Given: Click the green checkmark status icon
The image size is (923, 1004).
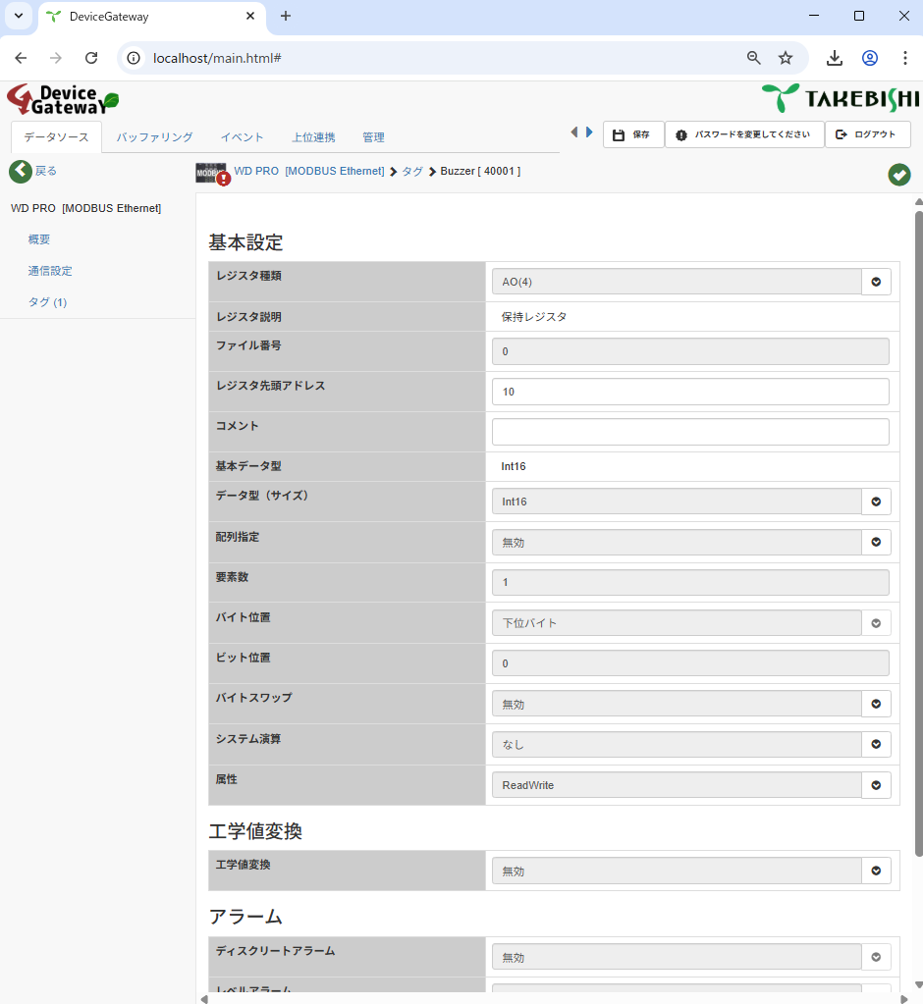Looking at the screenshot, I should click(899, 174).
